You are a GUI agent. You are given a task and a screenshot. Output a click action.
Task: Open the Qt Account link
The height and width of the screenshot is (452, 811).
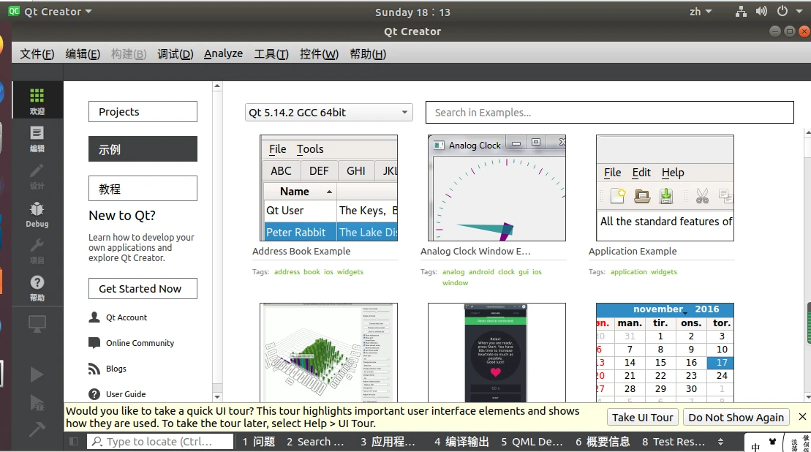[127, 317]
